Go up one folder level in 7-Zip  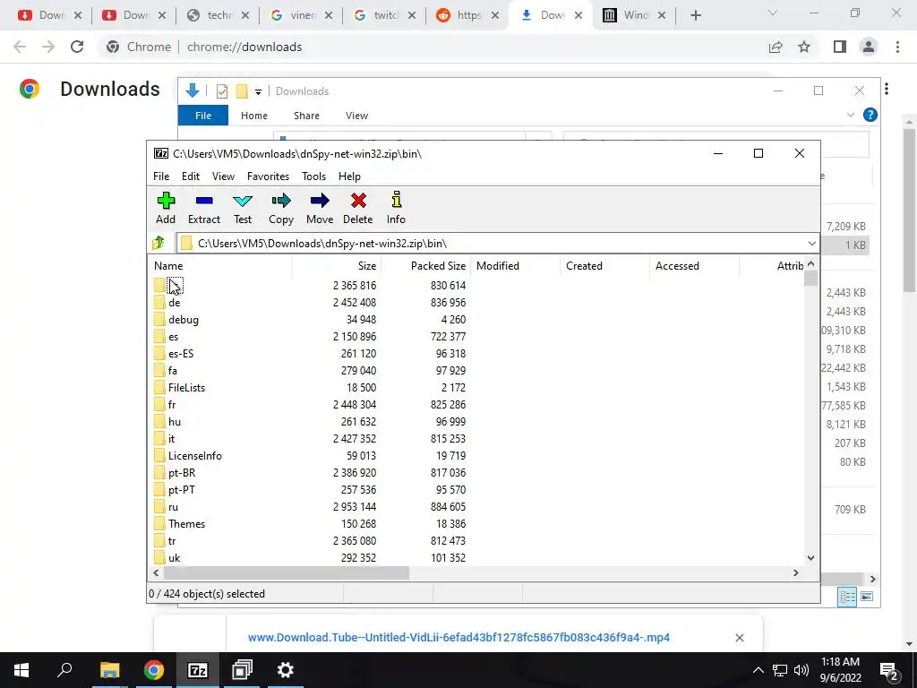pyautogui.click(x=158, y=243)
